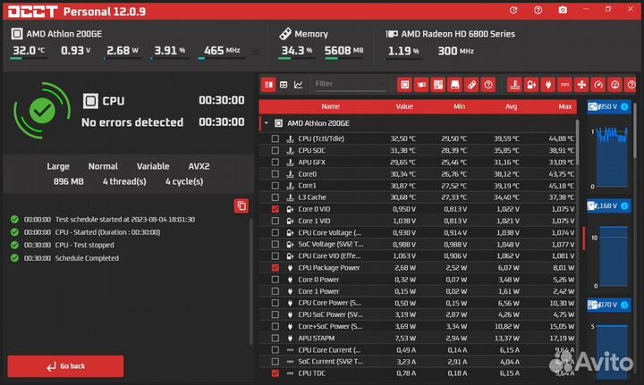Viewport: 644px width, 385px height.
Task: Click the CPU clock 465 MHz gauge
Action: click(x=222, y=51)
